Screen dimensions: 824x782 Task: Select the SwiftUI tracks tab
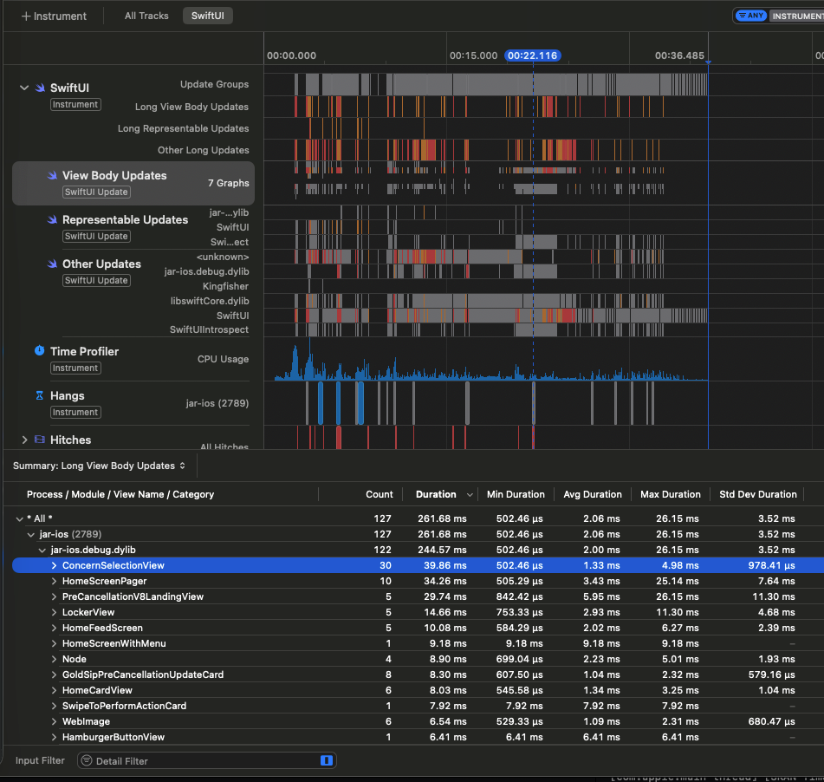pyautogui.click(x=207, y=16)
